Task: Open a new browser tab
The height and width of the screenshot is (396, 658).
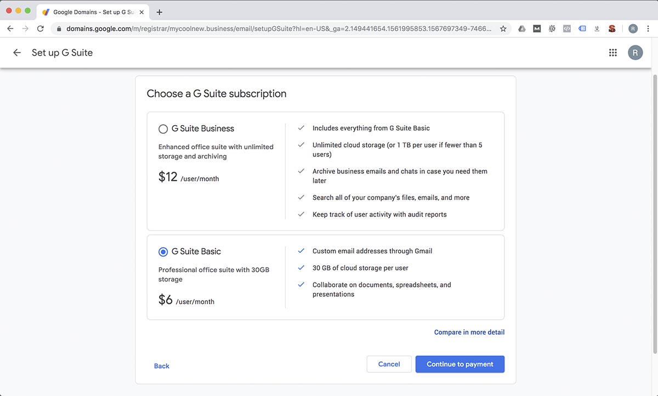Action: (159, 12)
